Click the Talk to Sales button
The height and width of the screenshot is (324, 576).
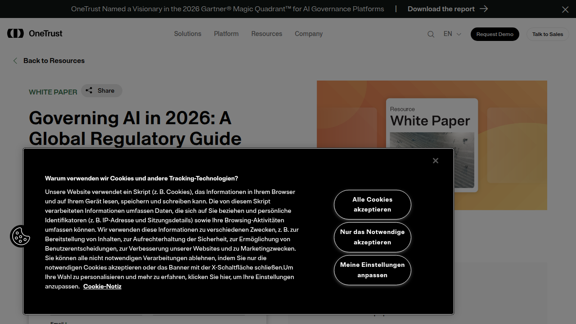coord(548,34)
